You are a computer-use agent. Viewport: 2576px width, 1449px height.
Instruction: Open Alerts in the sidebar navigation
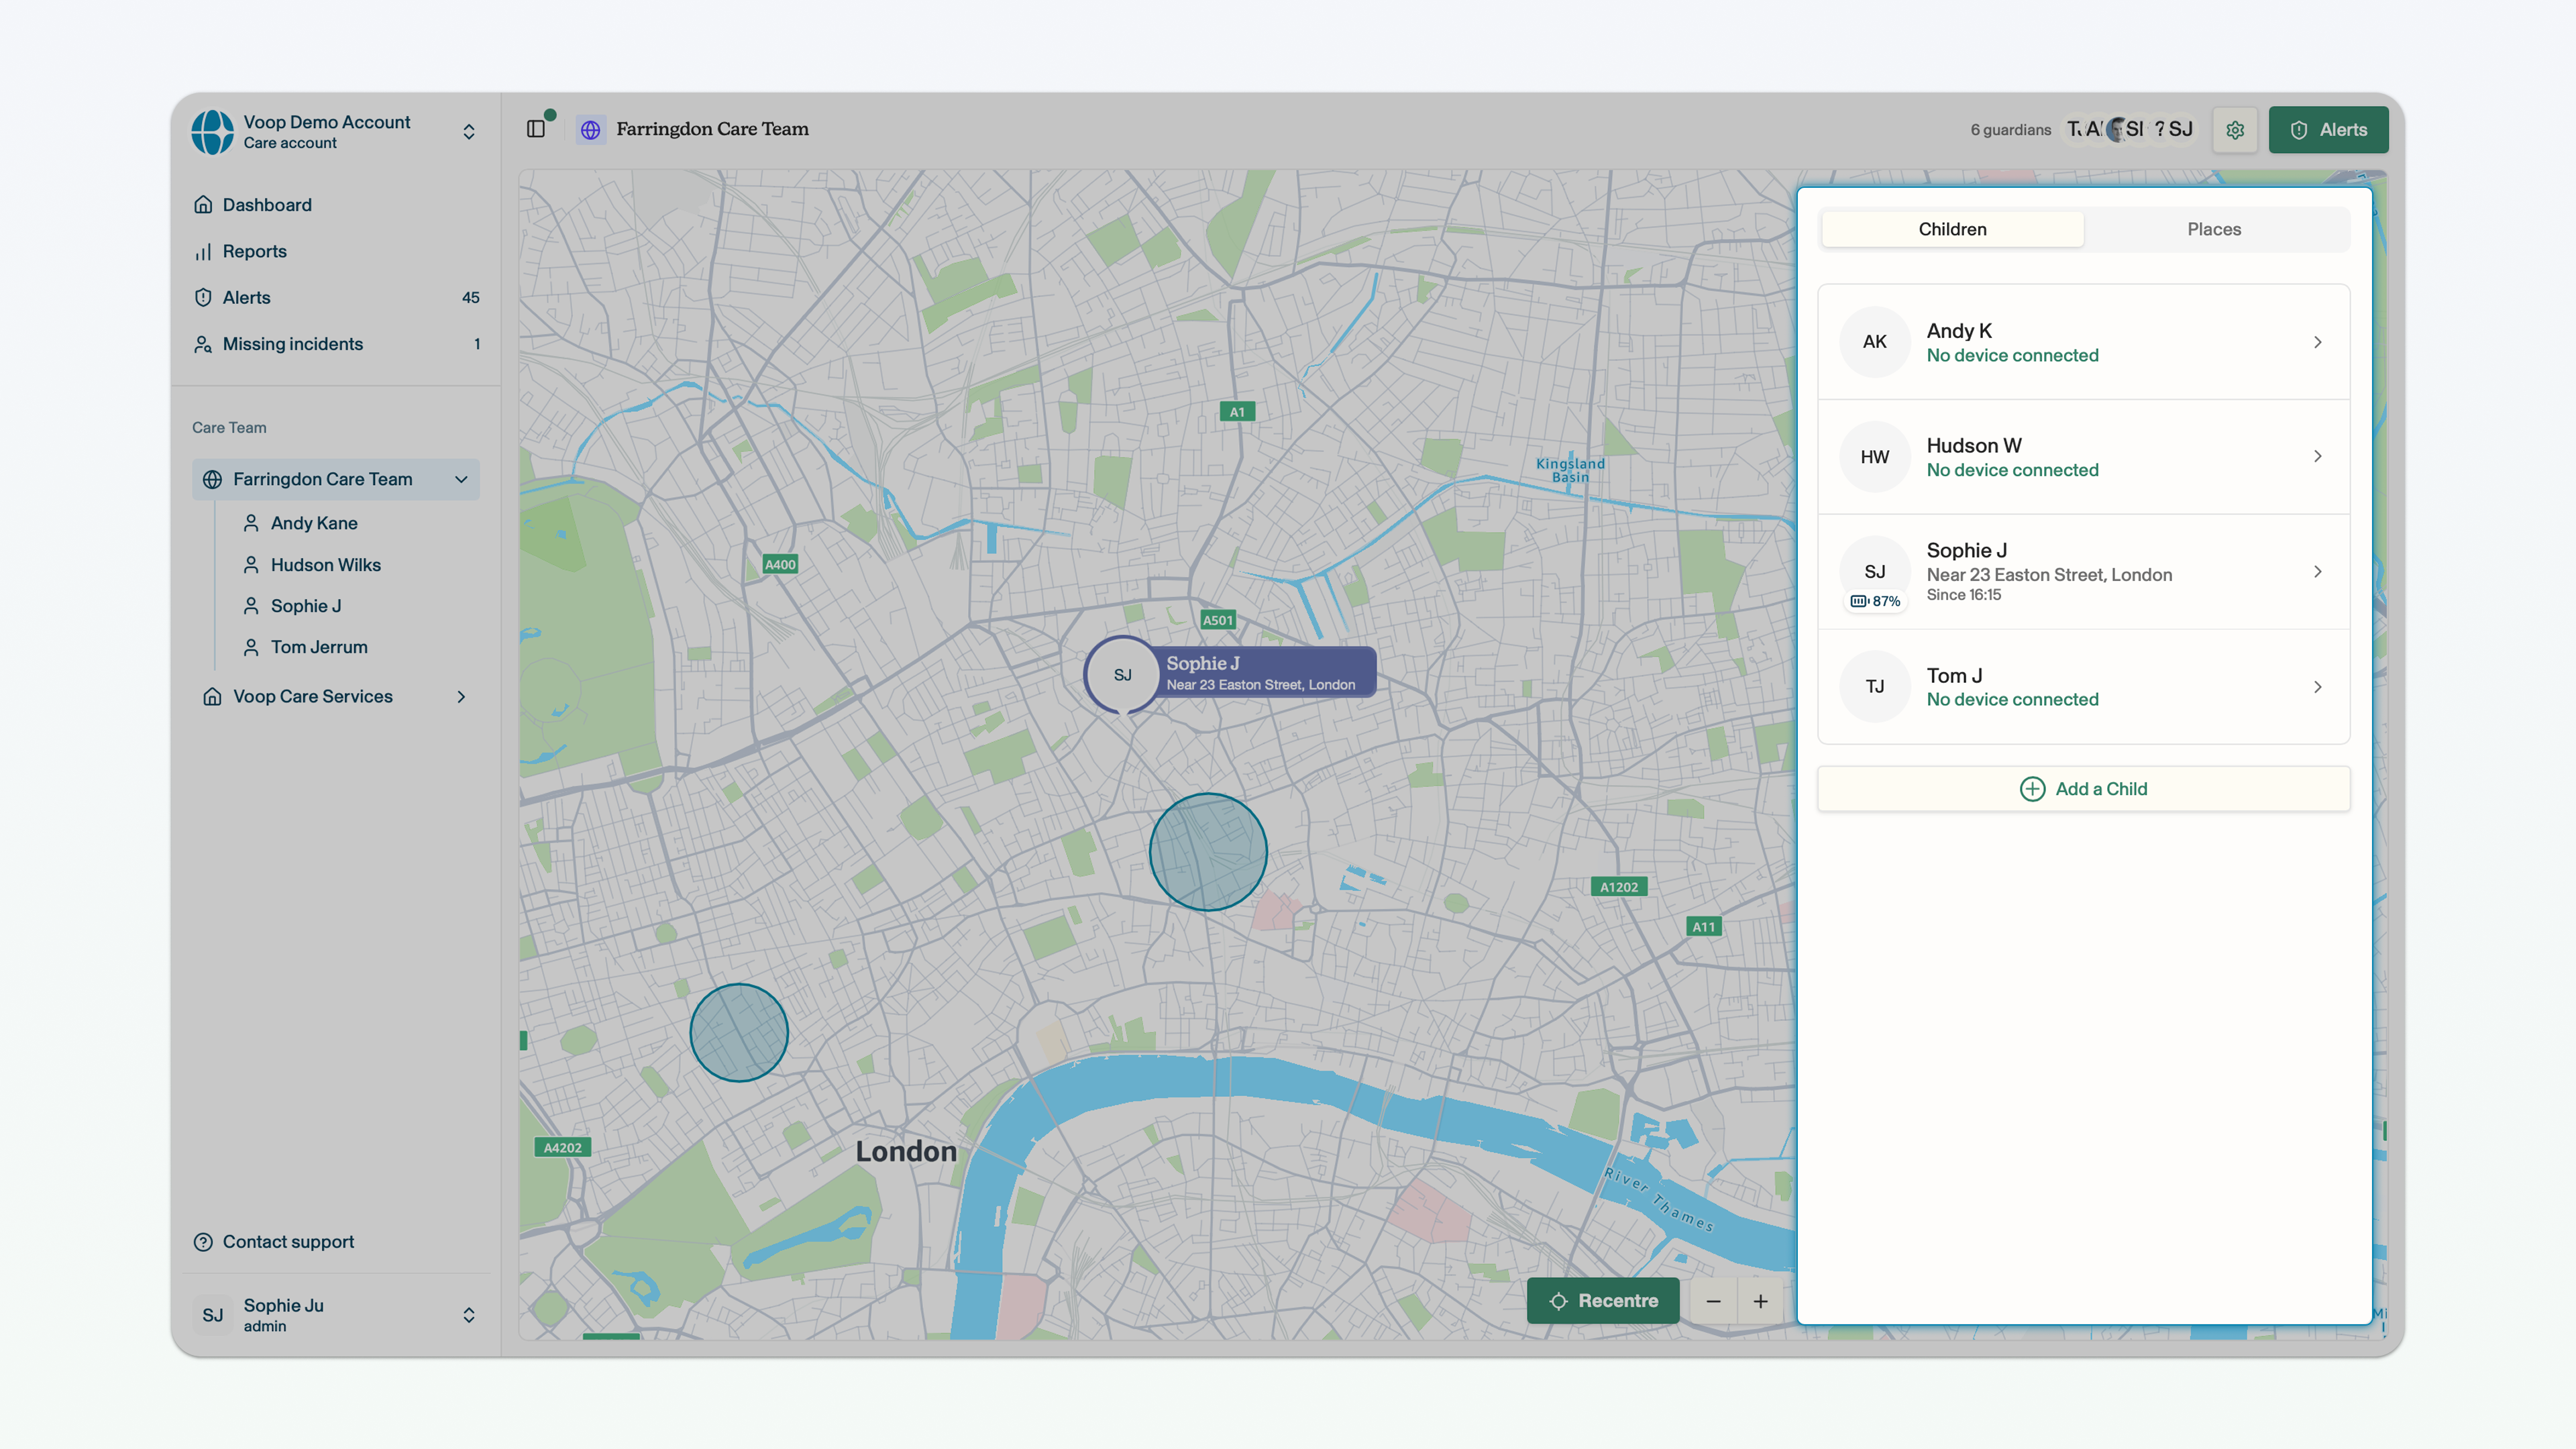(x=336, y=297)
